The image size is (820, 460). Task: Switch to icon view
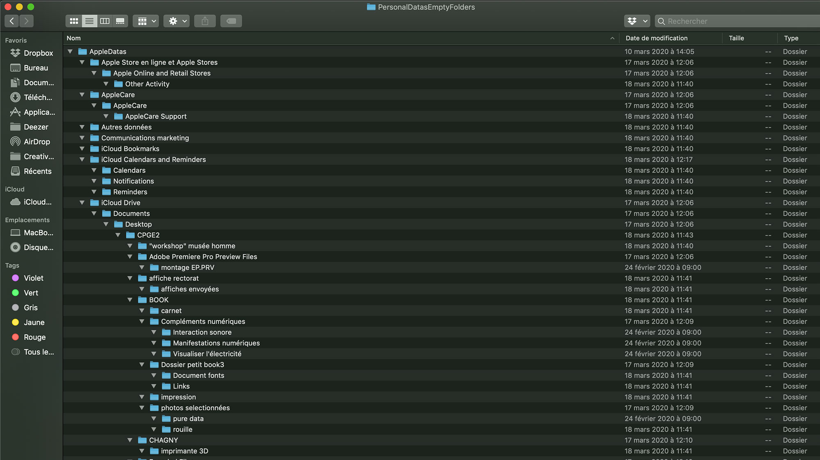pyautogui.click(x=74, y=21)
